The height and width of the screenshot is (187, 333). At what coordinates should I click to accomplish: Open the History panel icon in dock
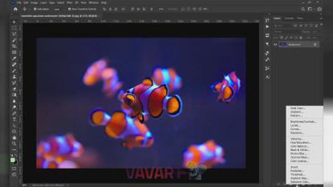(267, 20)
